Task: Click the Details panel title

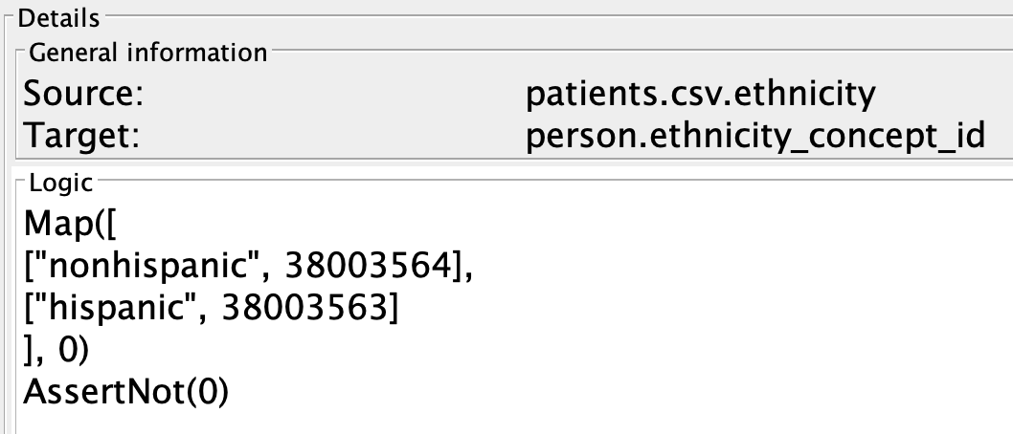Action: 58,18
